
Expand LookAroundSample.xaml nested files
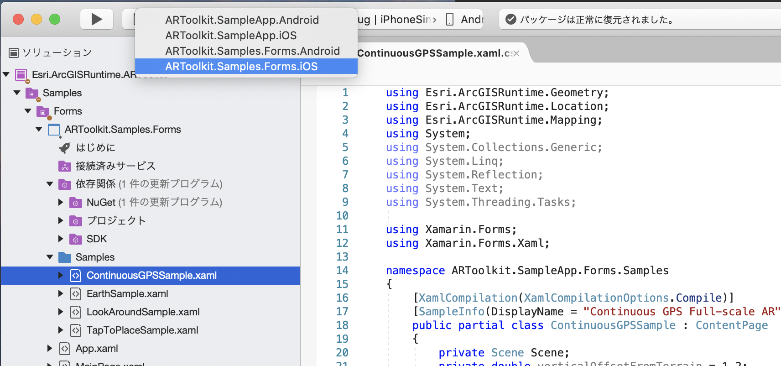61,312
